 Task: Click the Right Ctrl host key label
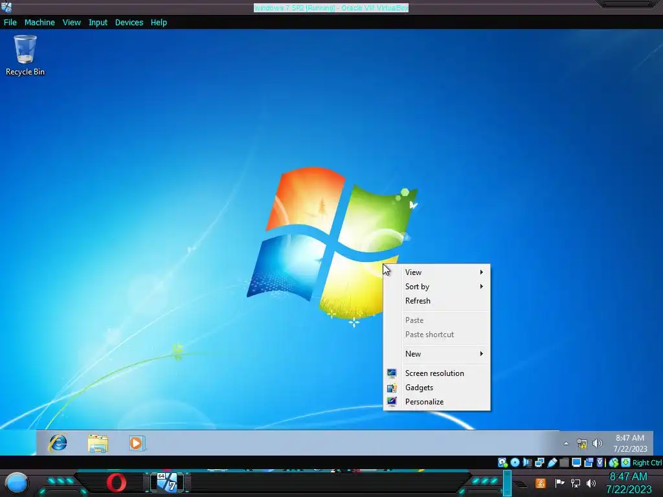pyautogui.click(x=647, y=463)
